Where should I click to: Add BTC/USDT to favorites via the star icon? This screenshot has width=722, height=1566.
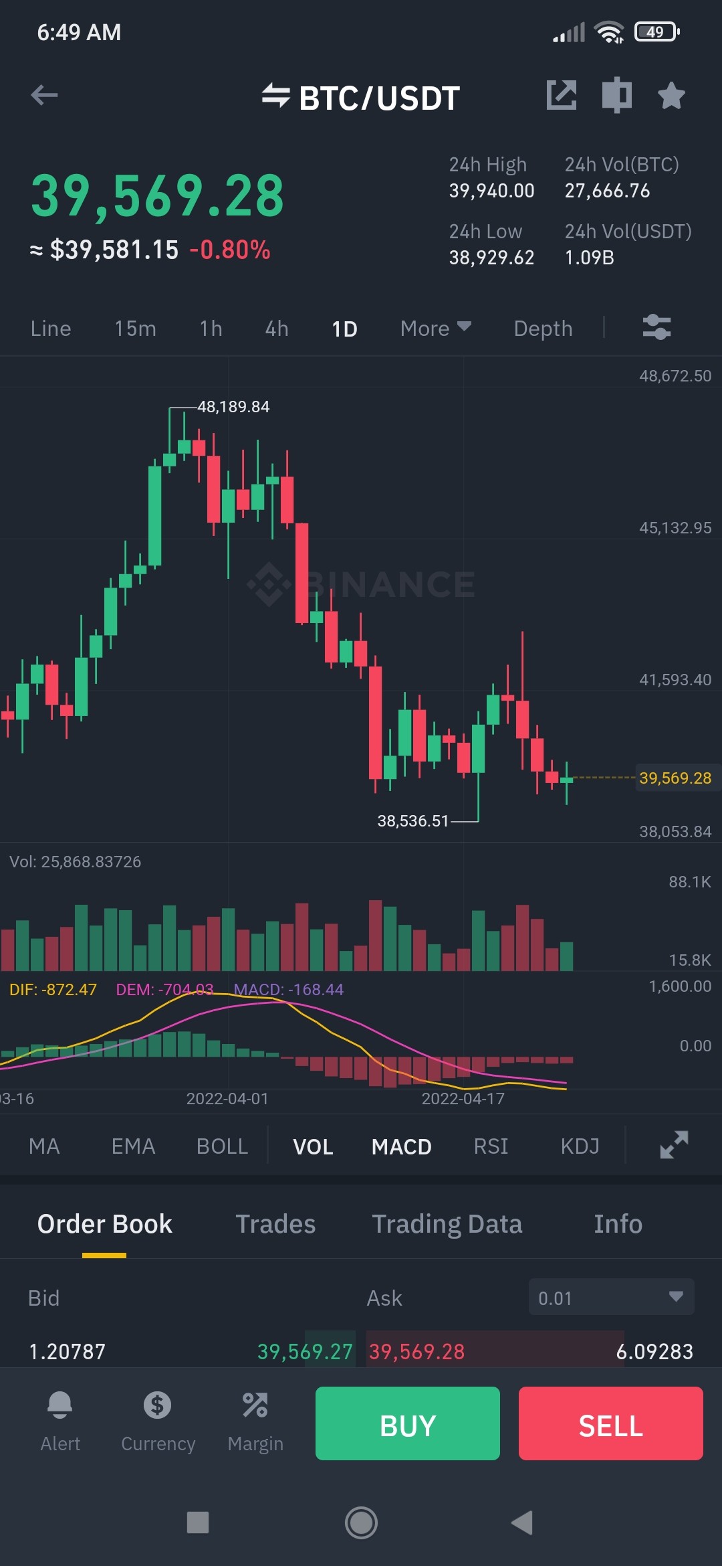pos(671,95)
